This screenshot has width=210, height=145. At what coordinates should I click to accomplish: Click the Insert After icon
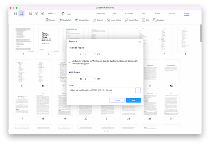[x=127, y=20]
